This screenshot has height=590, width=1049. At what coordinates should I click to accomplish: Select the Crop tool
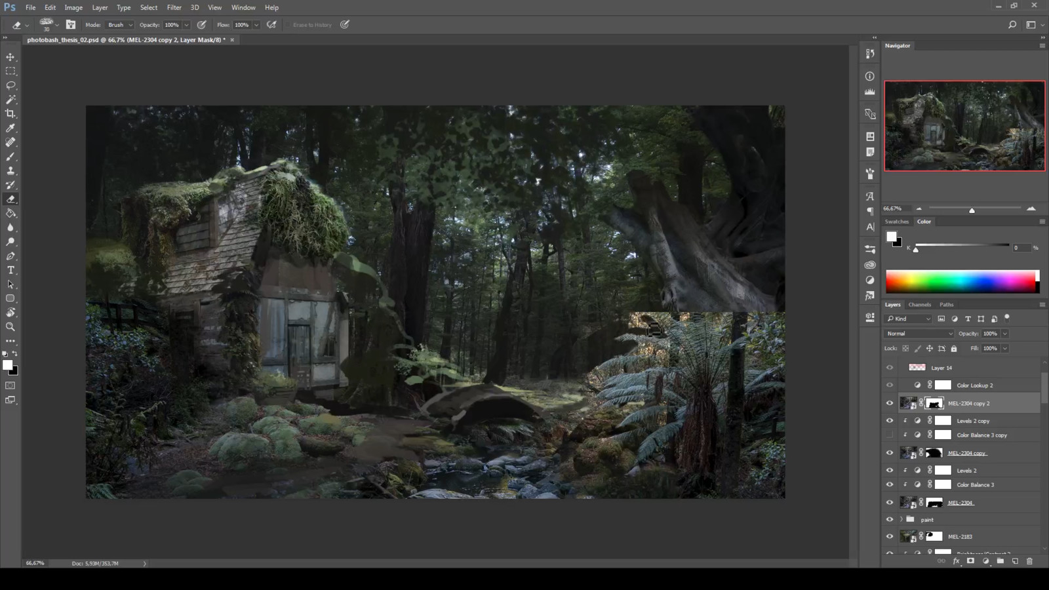pos(10,113)
